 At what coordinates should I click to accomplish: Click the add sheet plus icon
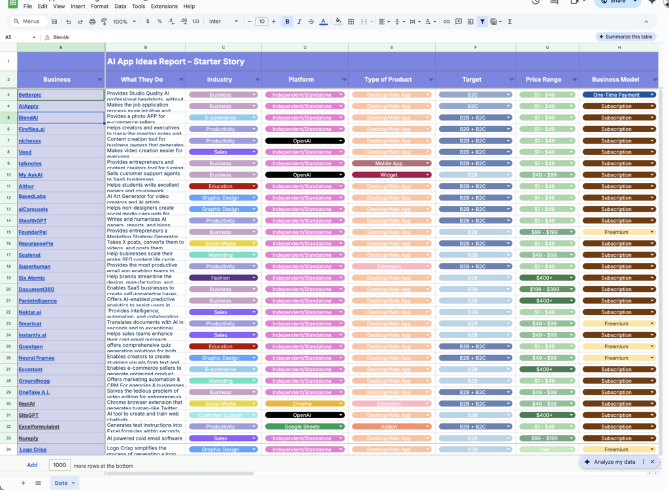tap(23, 483)
